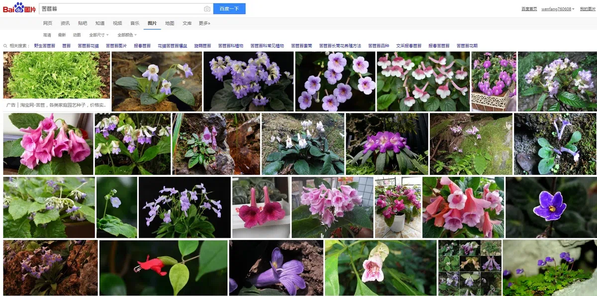Click the Baidu 图片 logo
Image resolution: width=597 pixels, height=296 pixels.
[x=19, y=8]
